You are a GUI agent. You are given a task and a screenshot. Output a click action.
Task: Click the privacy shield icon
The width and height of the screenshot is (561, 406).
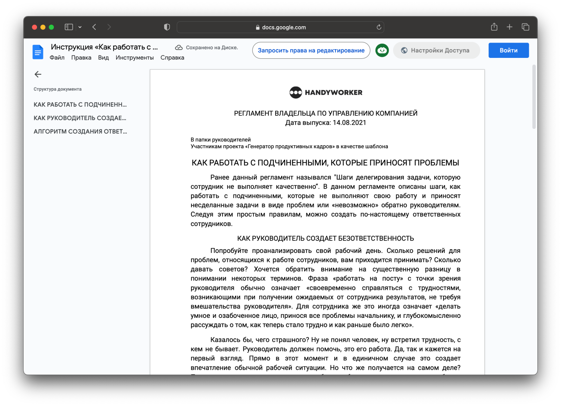click(167, 27)
